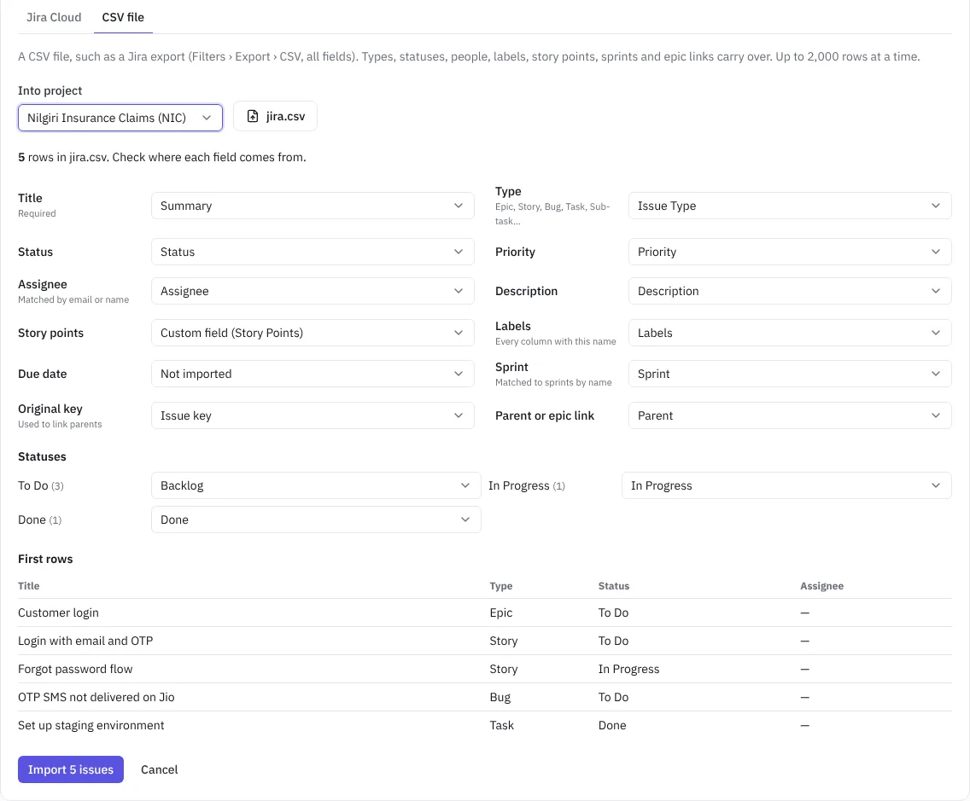Switch to the Jira Cloud tab
This screenshot has height=801, width=970.
pos(54,17)
